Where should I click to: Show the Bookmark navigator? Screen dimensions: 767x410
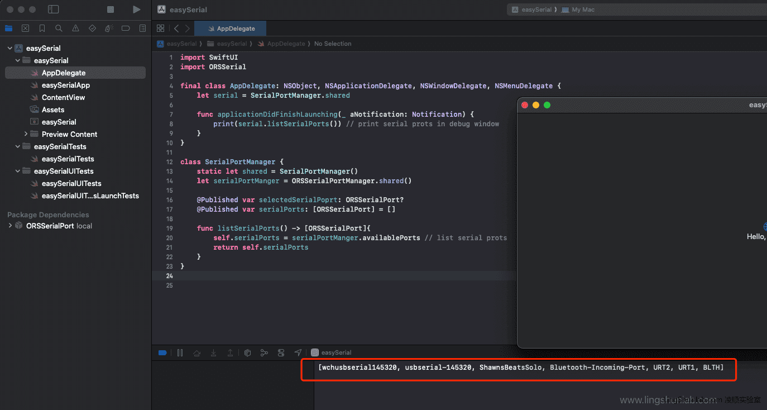pyautogui.click(x=42, y=28)
